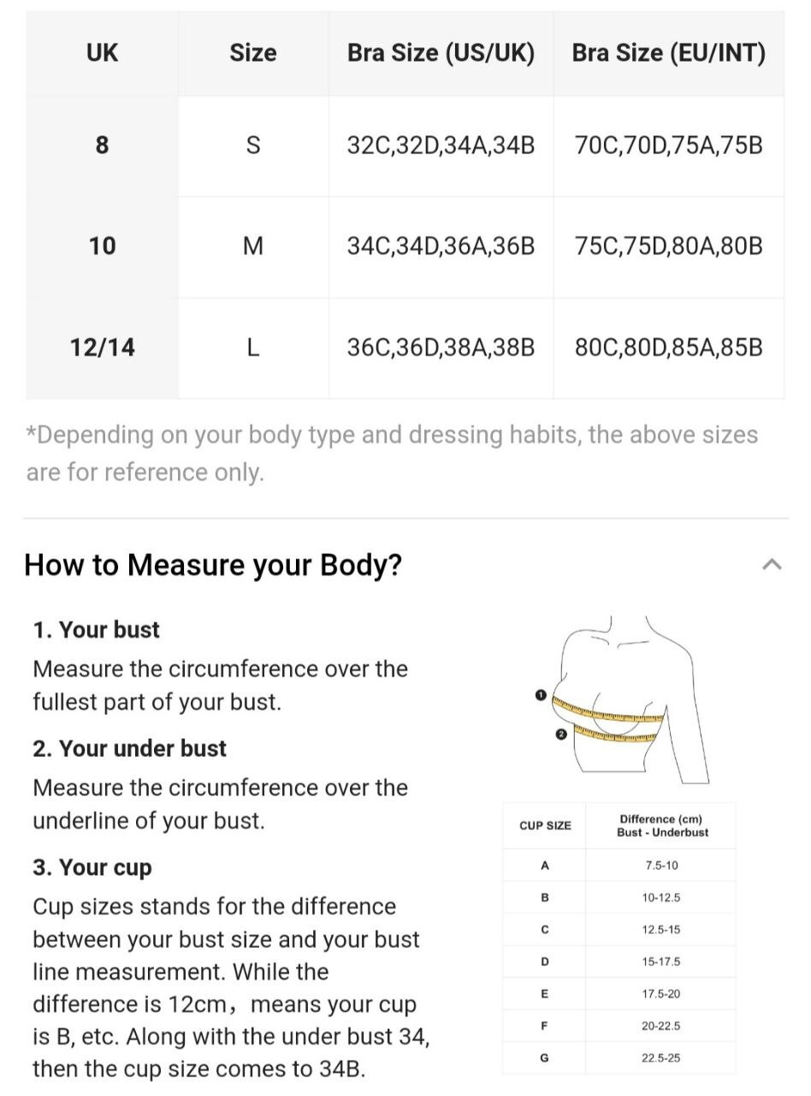Select cup size A row label
Screen dimensions: 811x1096
click(x=545, y=866)
